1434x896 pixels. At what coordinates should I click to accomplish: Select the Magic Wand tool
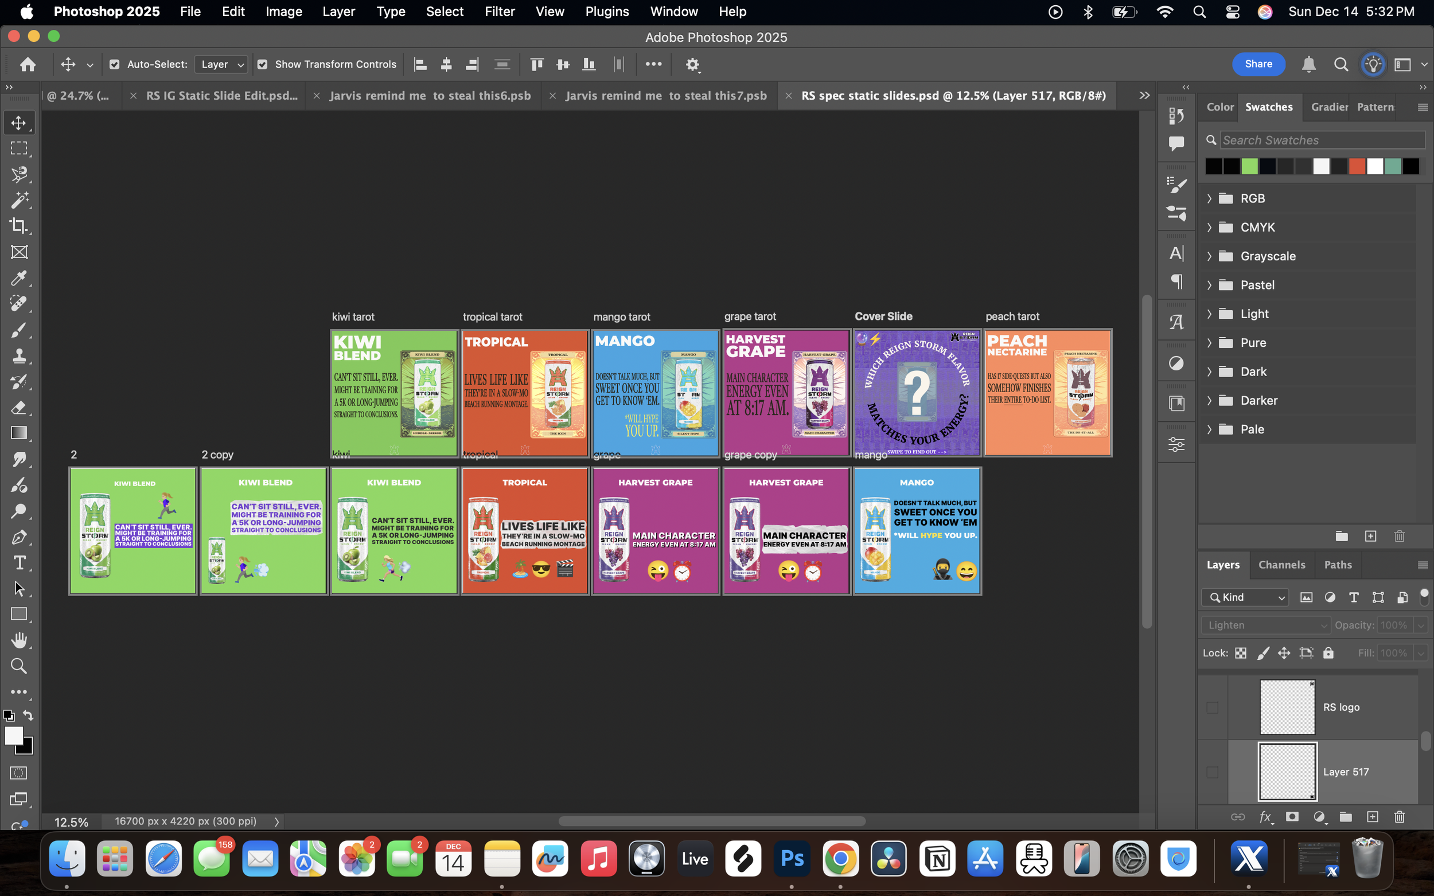pos(19,199)
